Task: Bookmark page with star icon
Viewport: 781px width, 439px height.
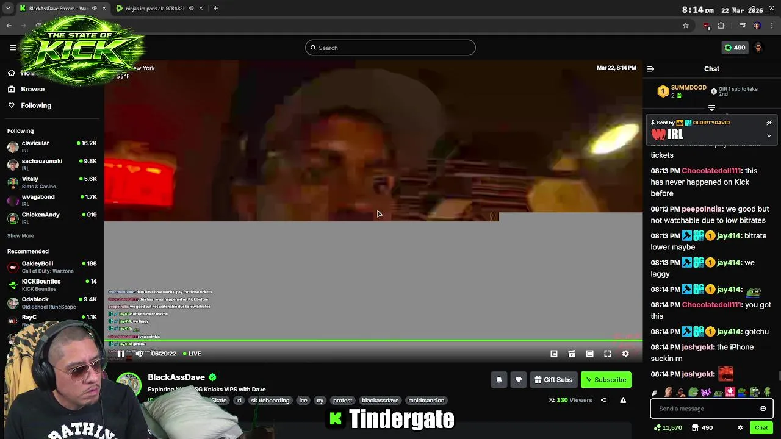Action: coord(686,26)
